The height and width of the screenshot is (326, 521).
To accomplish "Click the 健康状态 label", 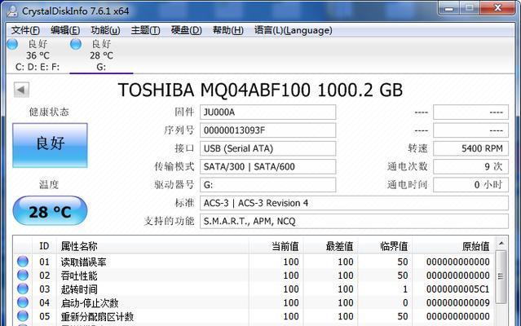I will tap(49, 112).
